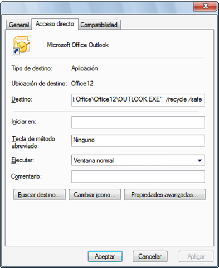Select the Microsoft Office Outlook name text
This screenshot has width=219, height=268.
coord(78,45)
